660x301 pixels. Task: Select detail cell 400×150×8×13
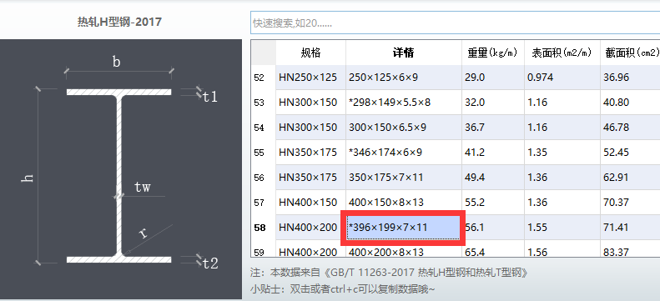(x=404, y=203)
